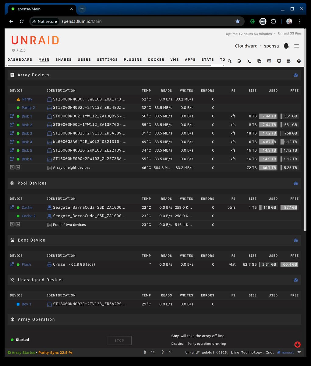The width and height of the screenshot is (311, 366).
Task: Click the Cache free-space bar 877 GB
Action: click(289, 207)
